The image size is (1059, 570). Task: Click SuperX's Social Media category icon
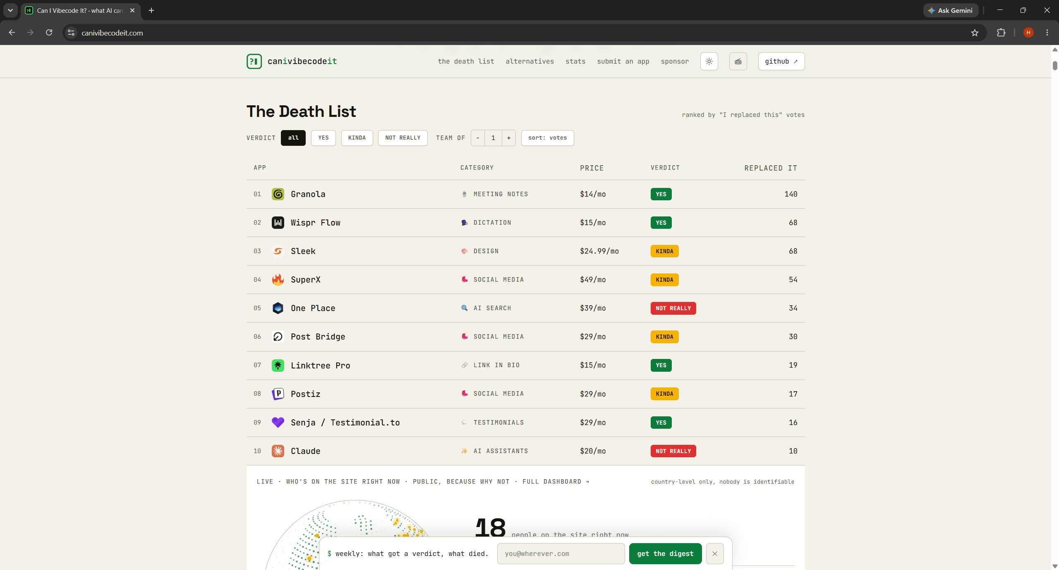[464, 280]
